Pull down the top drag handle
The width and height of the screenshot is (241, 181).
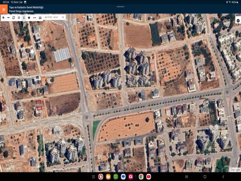pyautogui.click(x=120, y=7)
